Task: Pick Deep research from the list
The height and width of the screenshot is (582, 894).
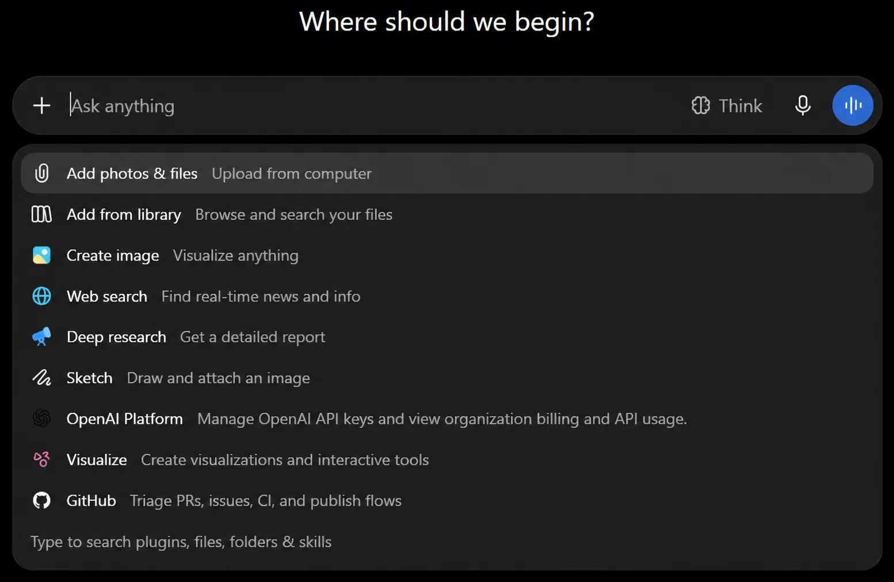Action: pos(447,337)
